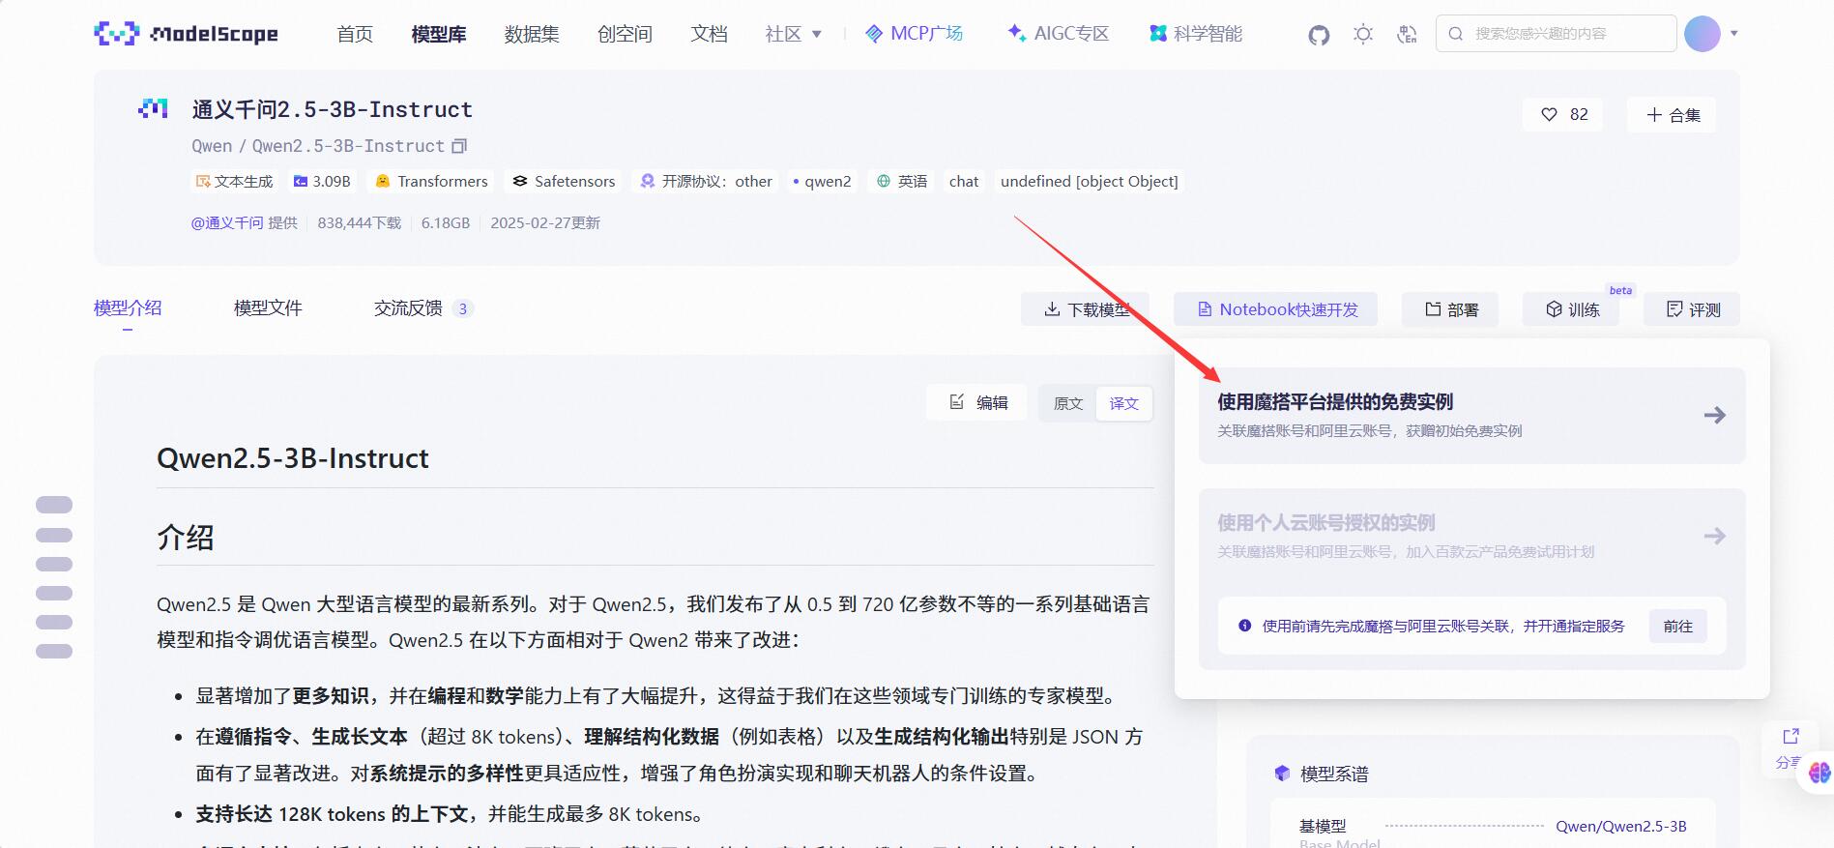This screenshot has width=1834, height=848.
Task: Click the 部署 button
Action: point(1450,309)
